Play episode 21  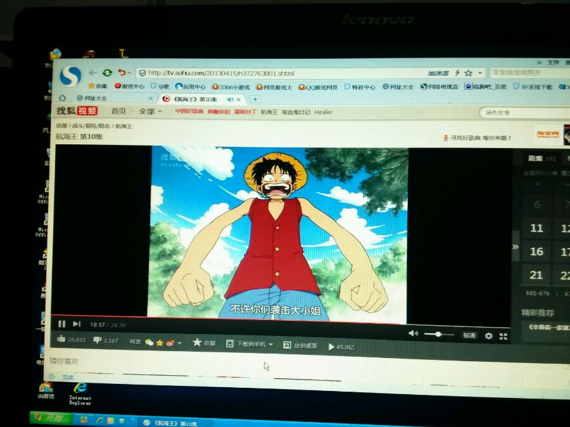[536, 275]
